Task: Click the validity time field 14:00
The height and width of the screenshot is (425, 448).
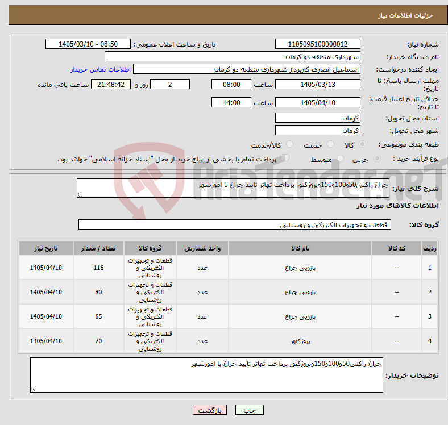Action: (x=231, y=102)
